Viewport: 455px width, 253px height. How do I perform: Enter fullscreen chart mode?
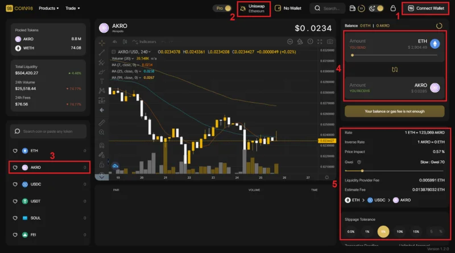tap(320, 41)
